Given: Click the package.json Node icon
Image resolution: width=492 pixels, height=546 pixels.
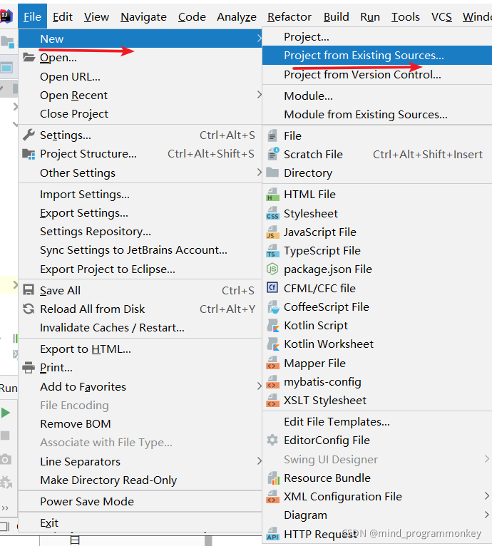Looking at the screenshot, I should (x=272, y=269).
